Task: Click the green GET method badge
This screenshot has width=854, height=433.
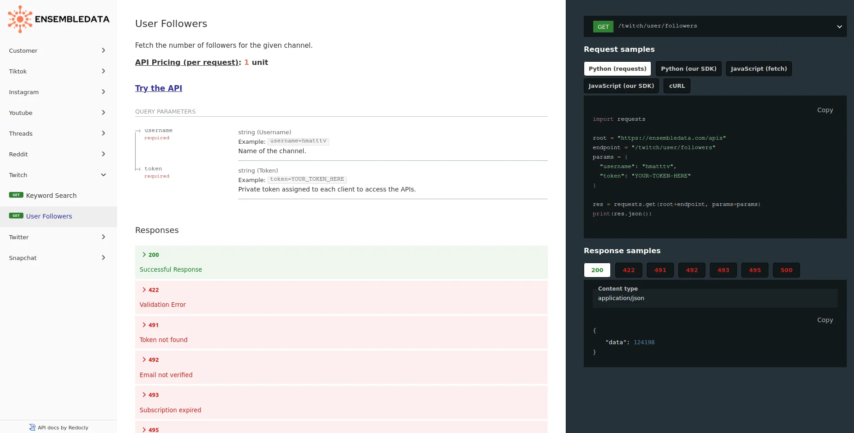Action: point(603,27)
